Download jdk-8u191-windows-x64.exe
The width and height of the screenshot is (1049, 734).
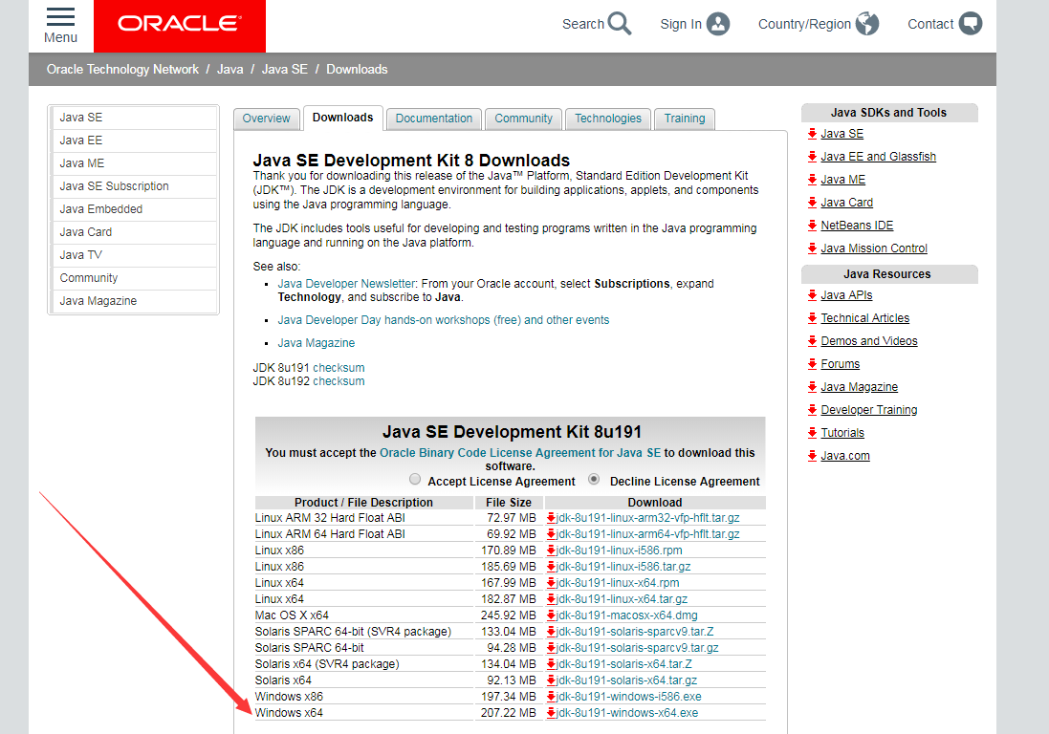tap(627, 713)
